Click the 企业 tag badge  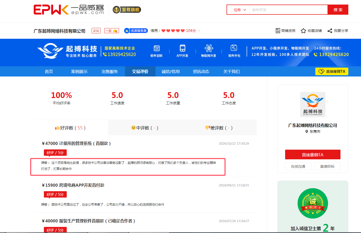[x=96, y=31]
